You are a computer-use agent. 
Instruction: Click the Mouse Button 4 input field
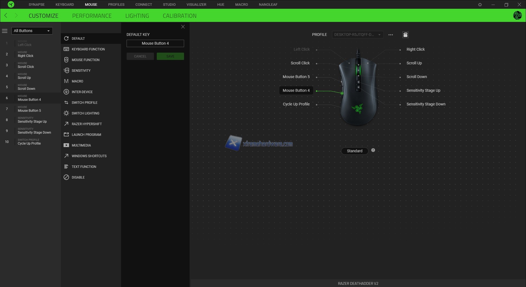click(x=155, y=44)
